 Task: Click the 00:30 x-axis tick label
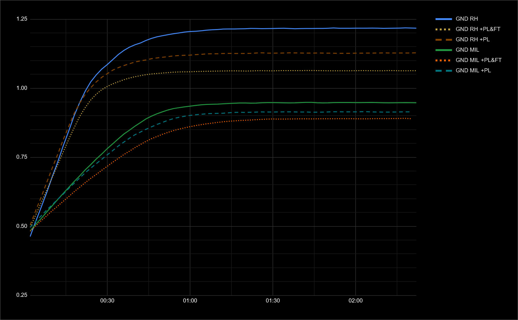[107, 301]
